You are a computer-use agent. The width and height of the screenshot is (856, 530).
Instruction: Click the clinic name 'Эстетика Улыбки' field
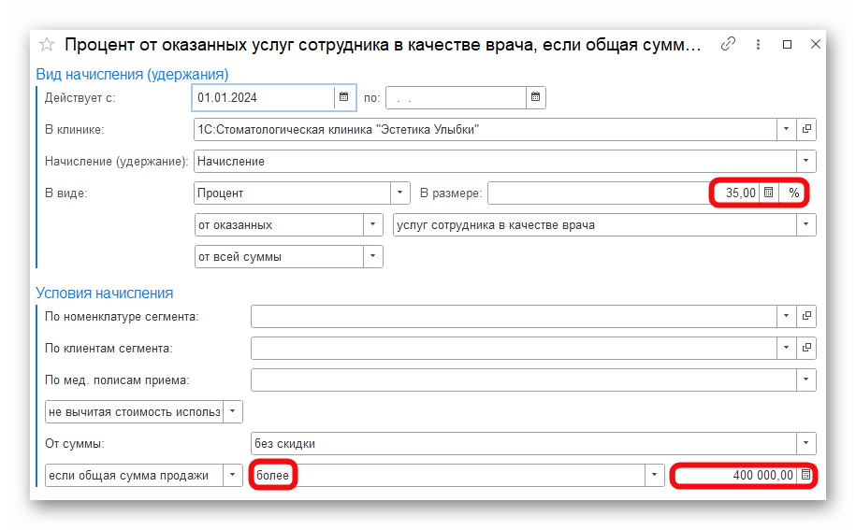pyautogui.click(x=486, y=129)
